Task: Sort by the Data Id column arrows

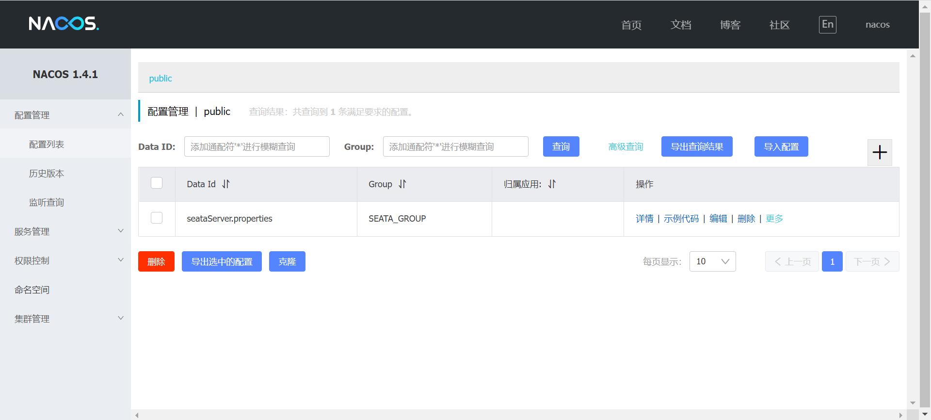Action: click(226, 184)
